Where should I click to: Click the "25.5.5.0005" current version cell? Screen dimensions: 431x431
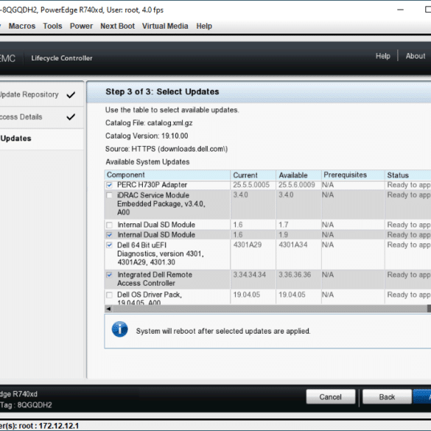pos(251,185)
